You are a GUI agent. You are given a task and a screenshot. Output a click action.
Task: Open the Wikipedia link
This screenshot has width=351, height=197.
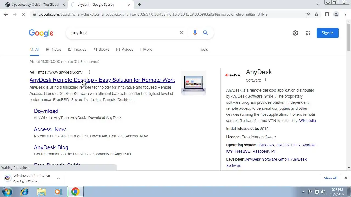click(307, 121)
